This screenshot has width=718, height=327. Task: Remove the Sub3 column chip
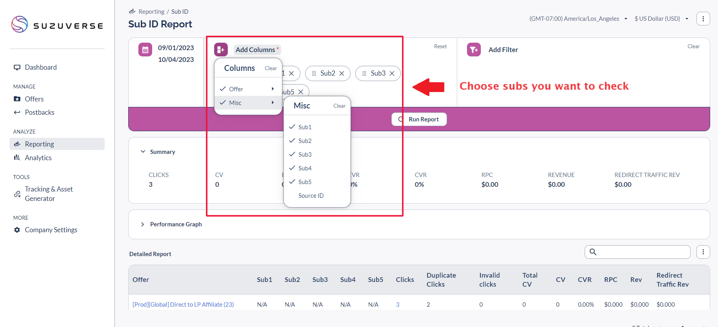[392, 74]
